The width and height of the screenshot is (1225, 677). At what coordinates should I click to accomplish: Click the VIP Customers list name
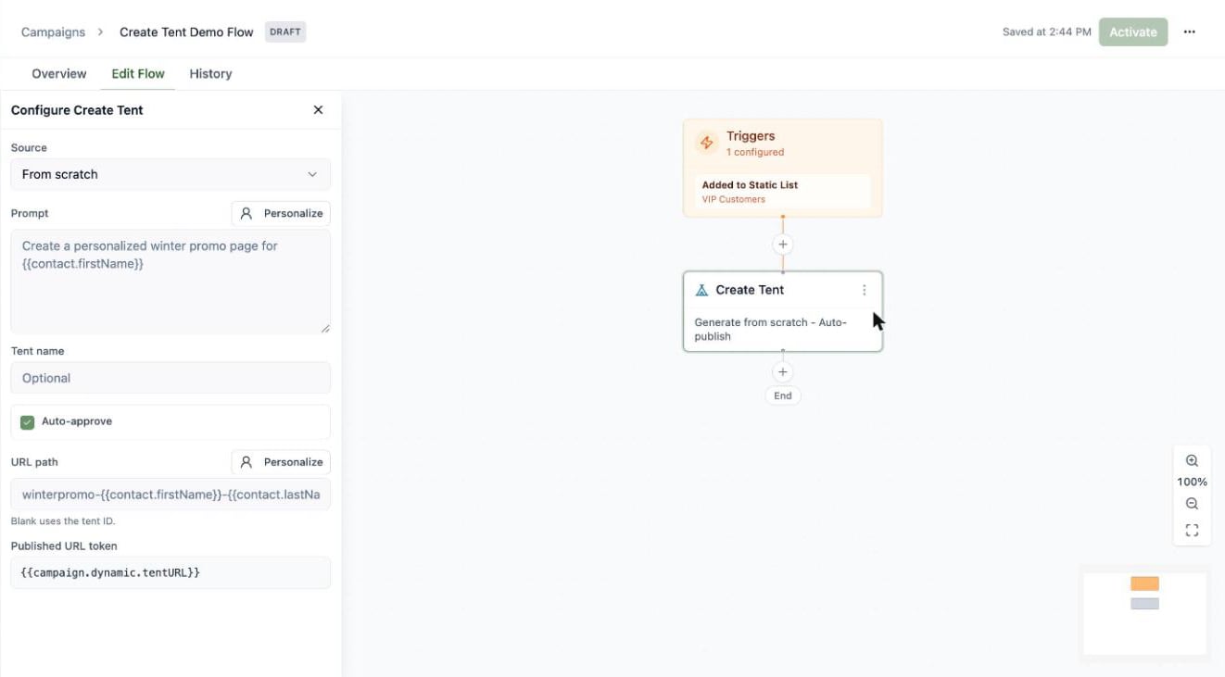point(734,199)
